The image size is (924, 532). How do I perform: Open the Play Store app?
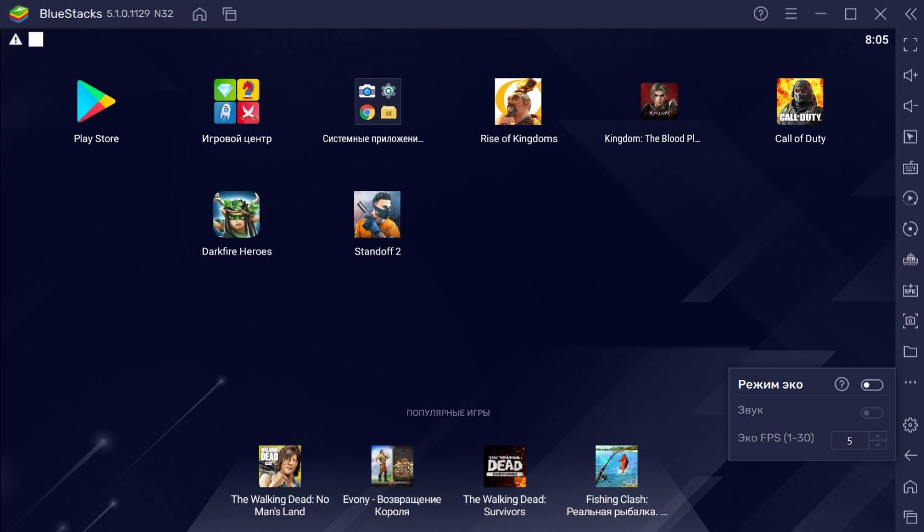pyautogui.click(x=96, y=101)
